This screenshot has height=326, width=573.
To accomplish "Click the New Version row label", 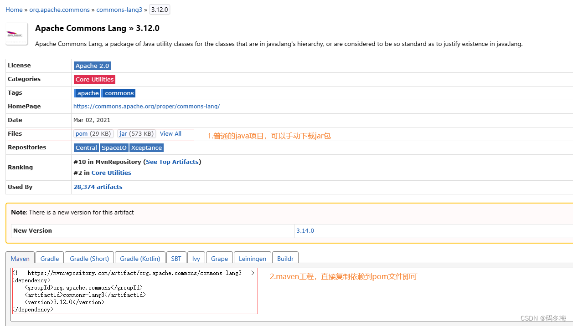I will (x=32, y=230).
